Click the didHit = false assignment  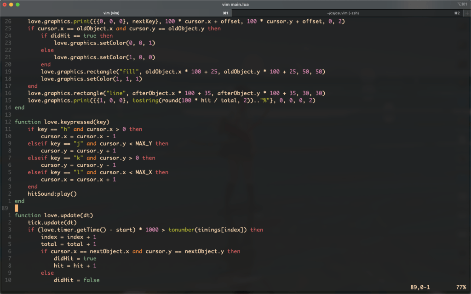[76, 280]
